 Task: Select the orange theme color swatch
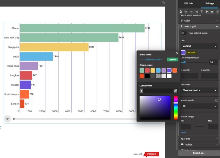pos(174,71)
